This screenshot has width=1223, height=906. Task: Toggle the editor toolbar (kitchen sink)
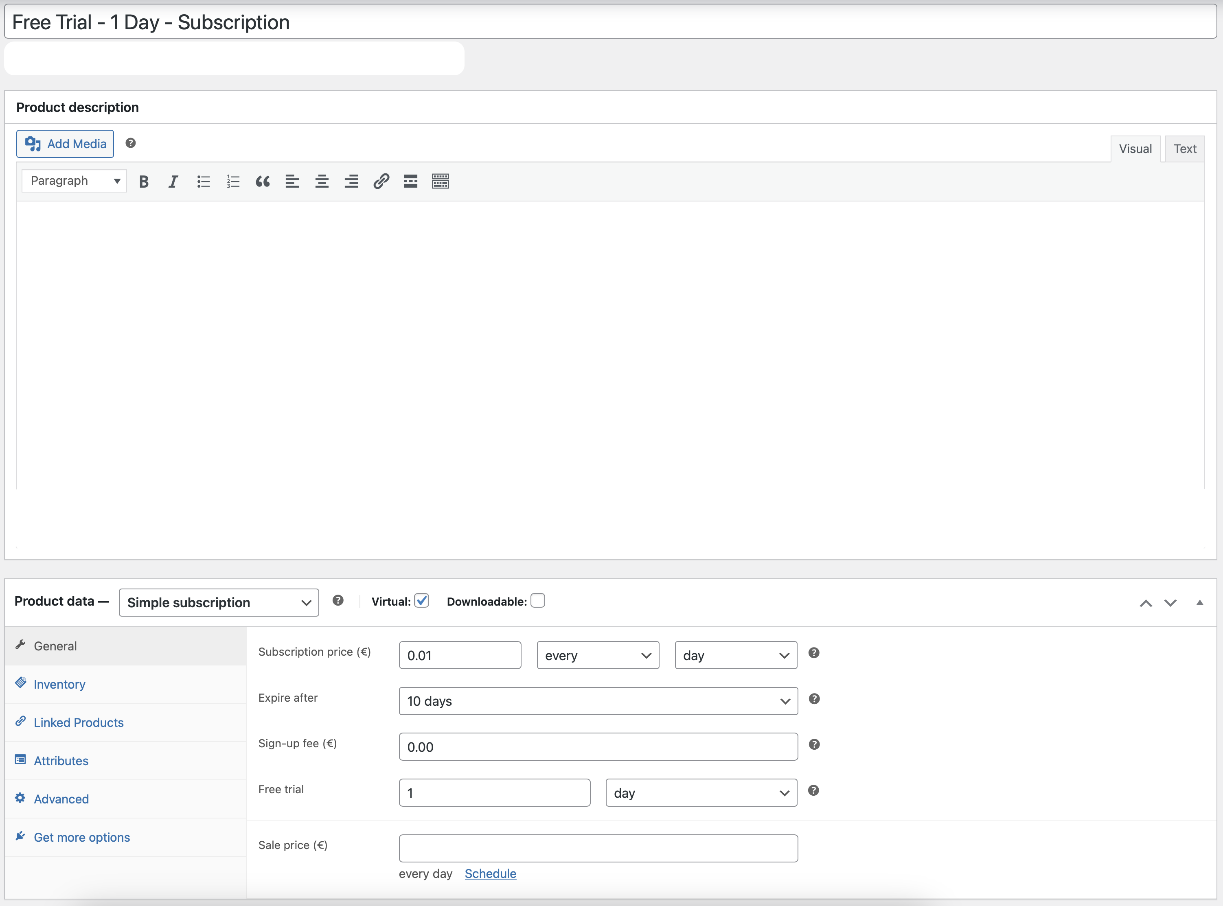[x=441, y=182]
